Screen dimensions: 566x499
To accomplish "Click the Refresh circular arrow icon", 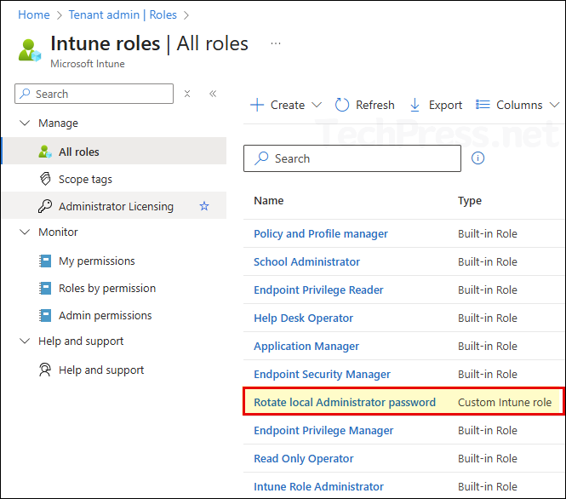I will click(x=342, y=105).
